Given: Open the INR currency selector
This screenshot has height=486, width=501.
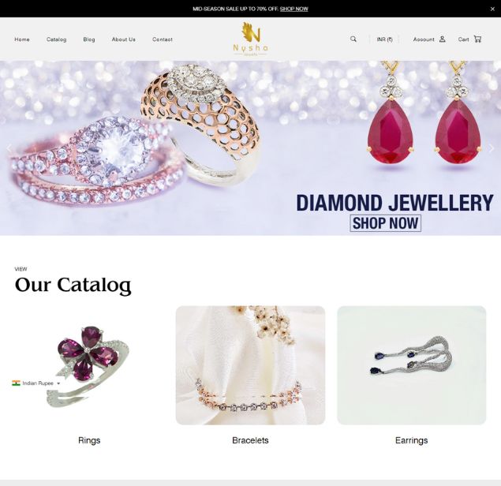Looking at the screenshot, I should click(x=385, y=39).
